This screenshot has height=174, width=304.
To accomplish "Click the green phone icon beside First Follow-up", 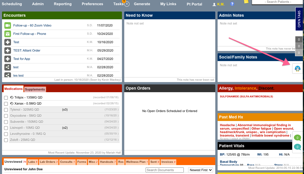I will 8,34.
